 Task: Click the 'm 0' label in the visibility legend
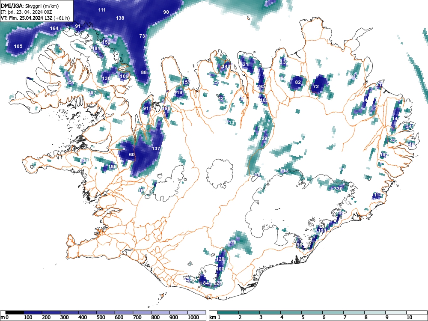tap(5, 317)
